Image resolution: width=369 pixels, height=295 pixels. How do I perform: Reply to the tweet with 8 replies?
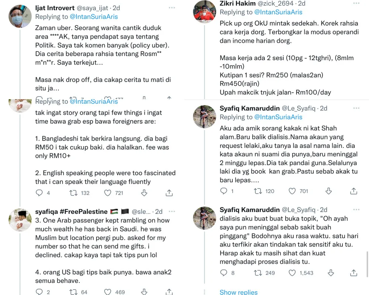(x=224, y=273)
